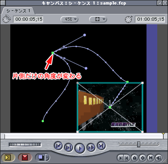Go to previous edit button
The height and width of the screenshot is (164, 168).
[x=58, y=146]
